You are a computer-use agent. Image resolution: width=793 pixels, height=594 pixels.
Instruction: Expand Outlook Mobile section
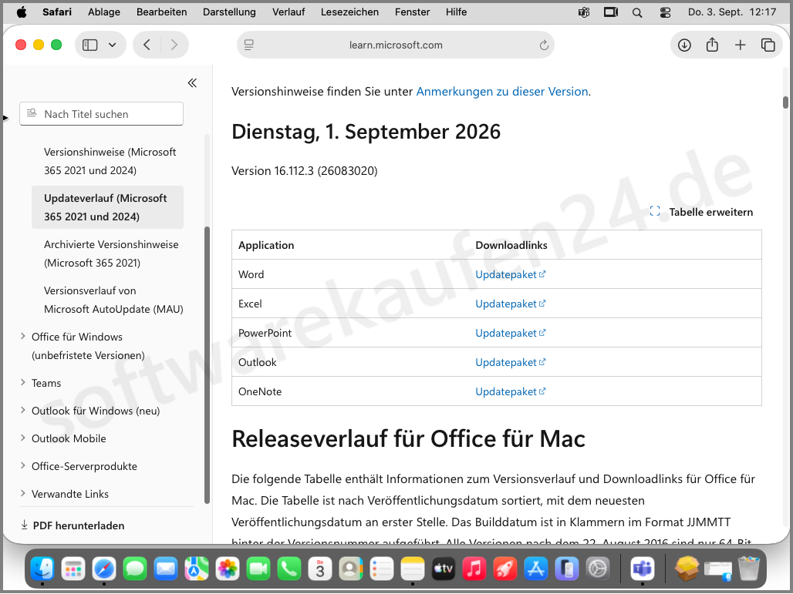click(x=23, y=438)
